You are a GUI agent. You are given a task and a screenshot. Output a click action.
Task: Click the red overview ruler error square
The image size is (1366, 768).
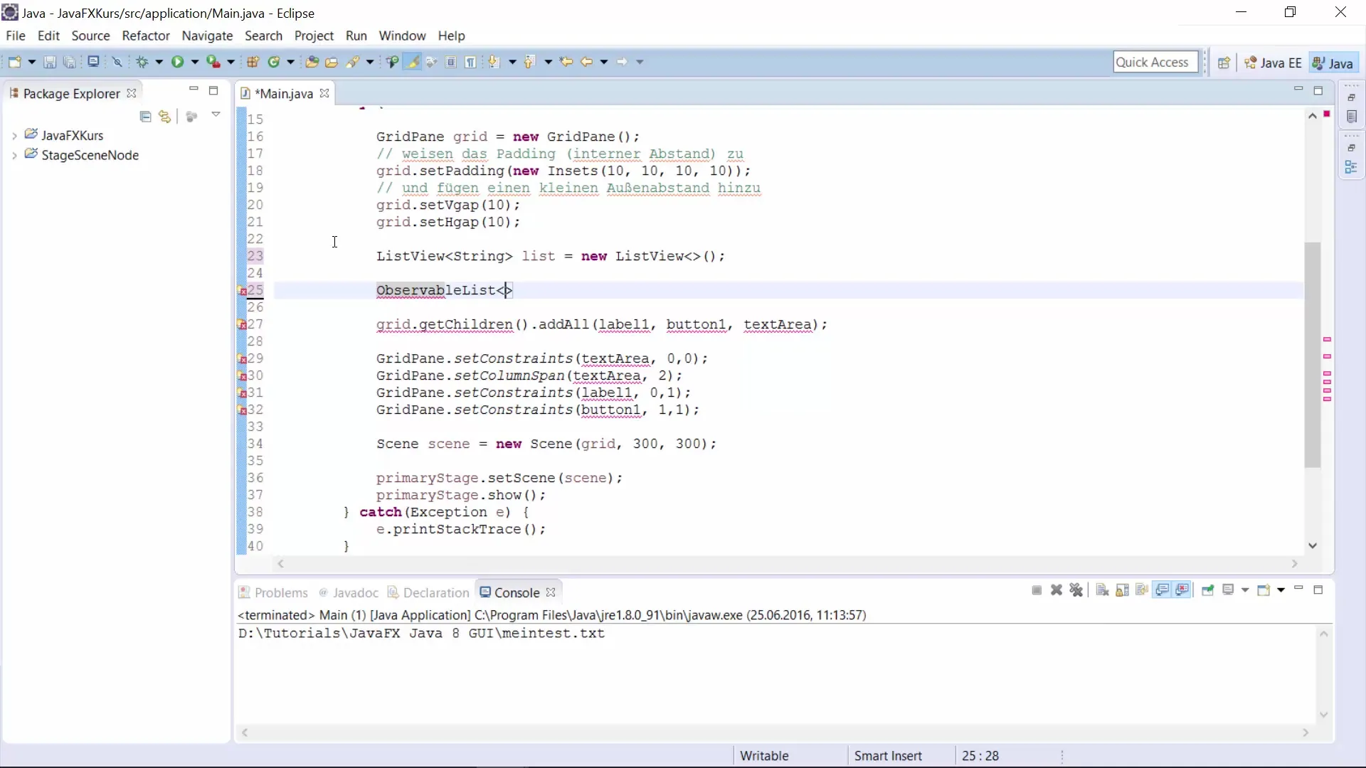[1327, 114]
